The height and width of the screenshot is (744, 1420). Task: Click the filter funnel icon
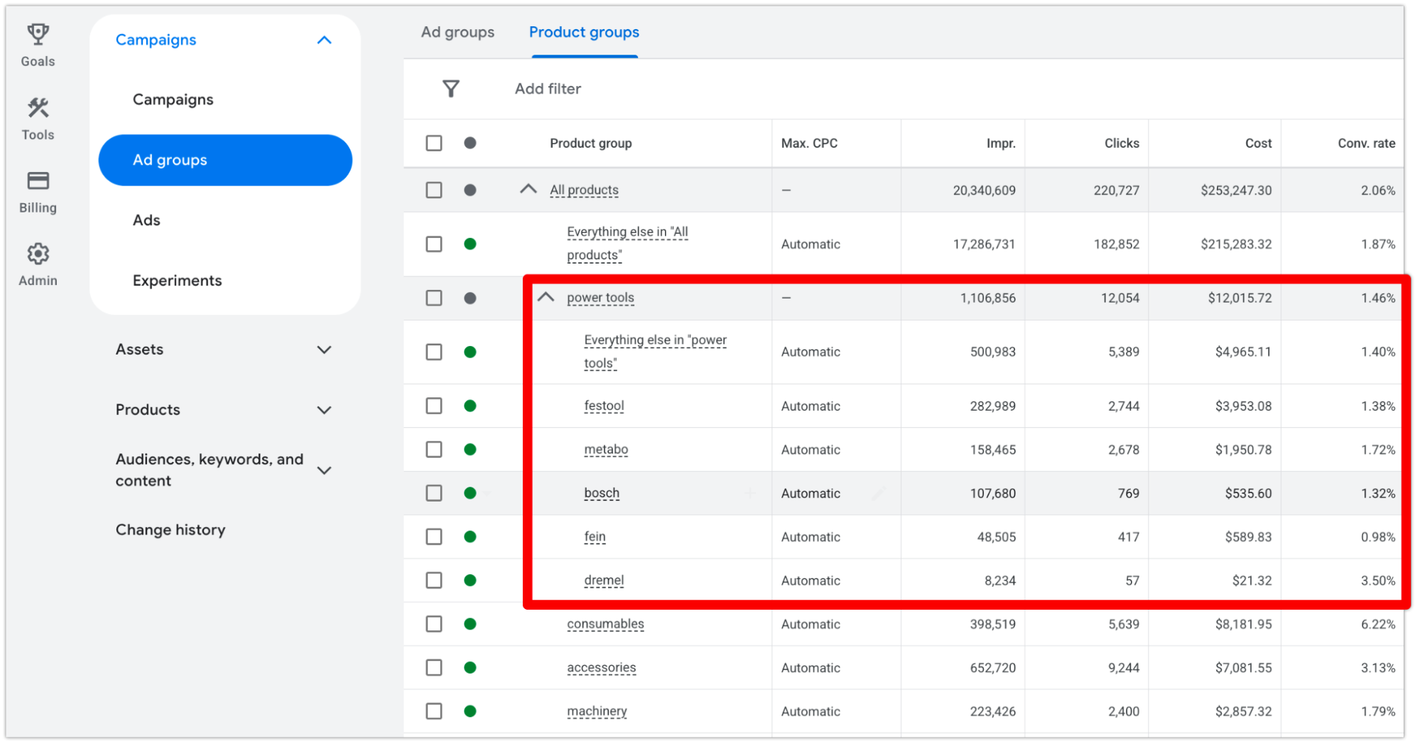pos(450,89)
